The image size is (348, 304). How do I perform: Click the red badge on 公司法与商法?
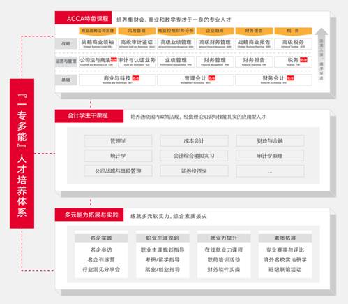pos(114,60)
